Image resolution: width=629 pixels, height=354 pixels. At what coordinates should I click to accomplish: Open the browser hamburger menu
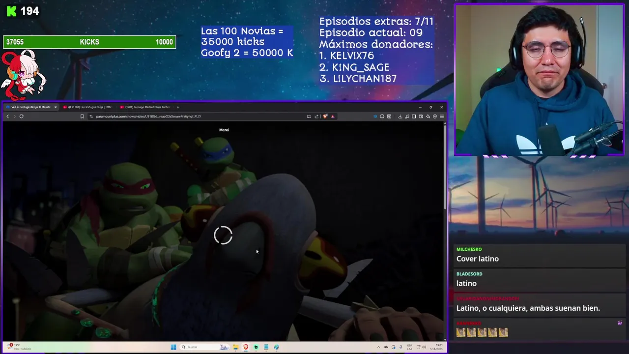(441, 117)
